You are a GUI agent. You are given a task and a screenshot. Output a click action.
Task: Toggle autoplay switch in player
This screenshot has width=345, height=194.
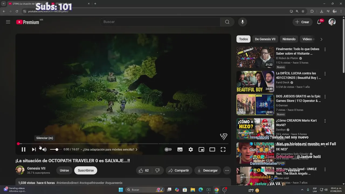point(168,150)
